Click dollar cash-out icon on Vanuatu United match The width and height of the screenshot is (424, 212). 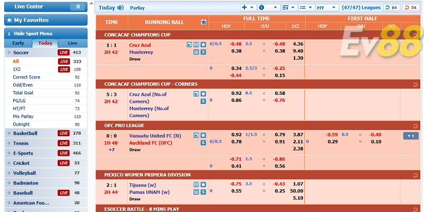pyautogui.click(x=203, y=143)
